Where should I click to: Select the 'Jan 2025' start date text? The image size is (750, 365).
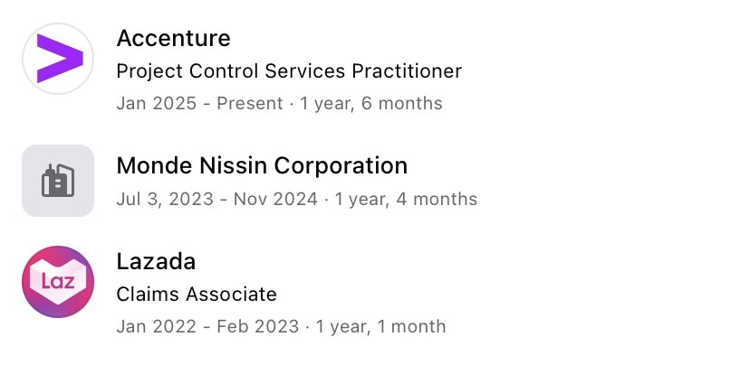click(x=157, y=104)
